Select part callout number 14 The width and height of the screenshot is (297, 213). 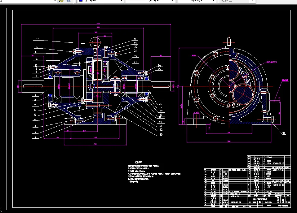click(x=36, y=59)
